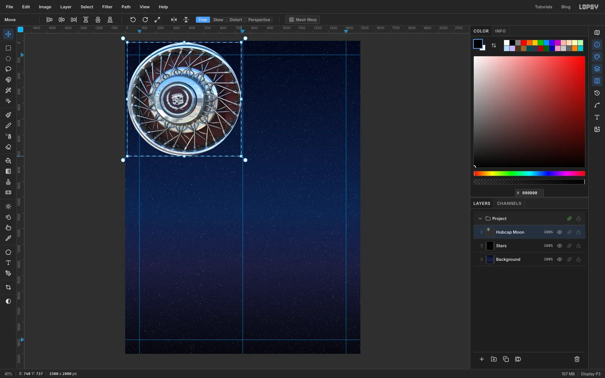Switch transform mode to Perspective
Viewport: 605px width, 378px height.
259,20
